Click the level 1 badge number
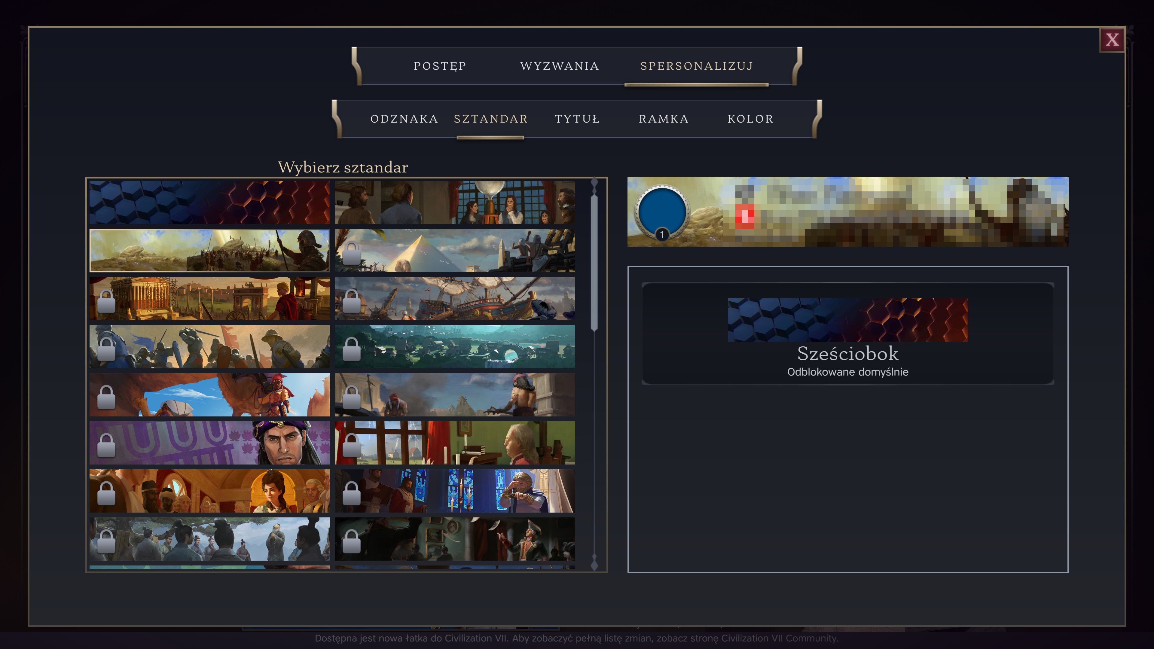 tap(662, 235)
